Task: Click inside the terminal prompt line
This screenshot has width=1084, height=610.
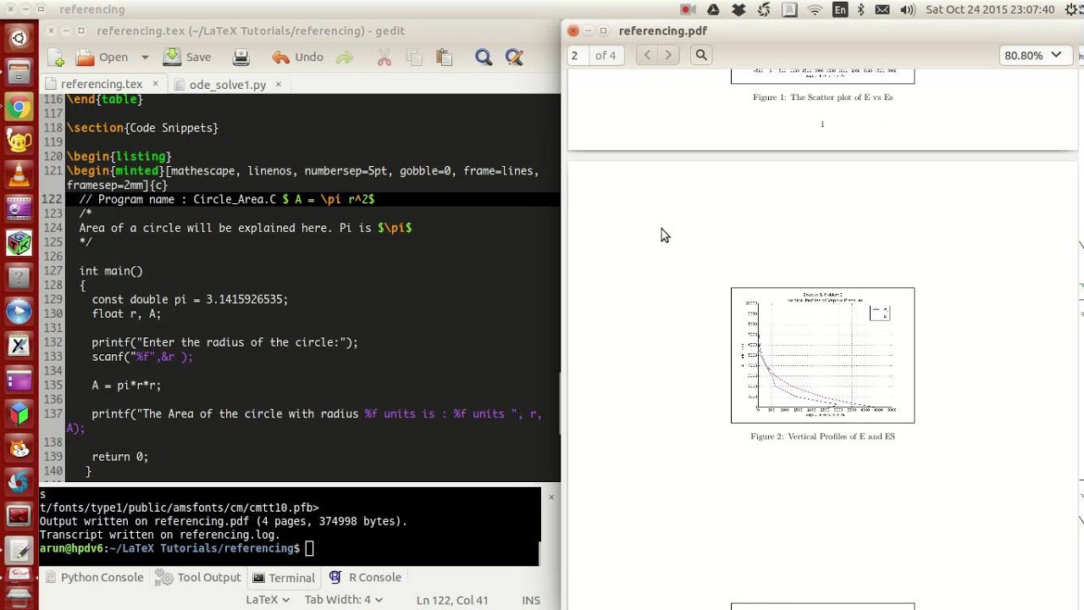Action: click(290, 549)
